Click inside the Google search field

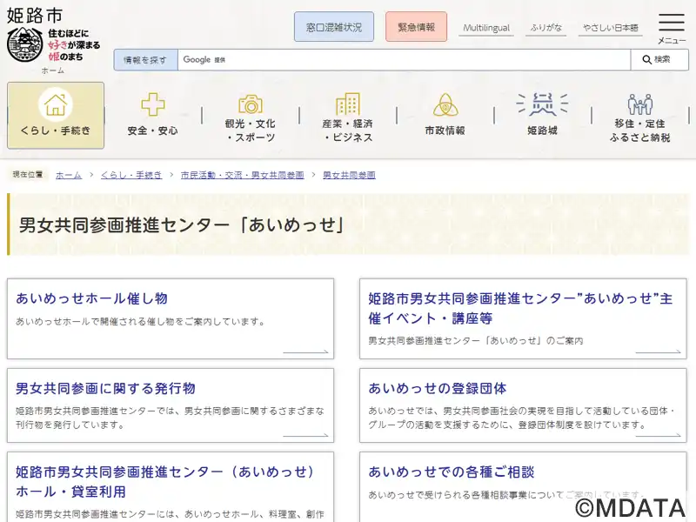[404, 60]
